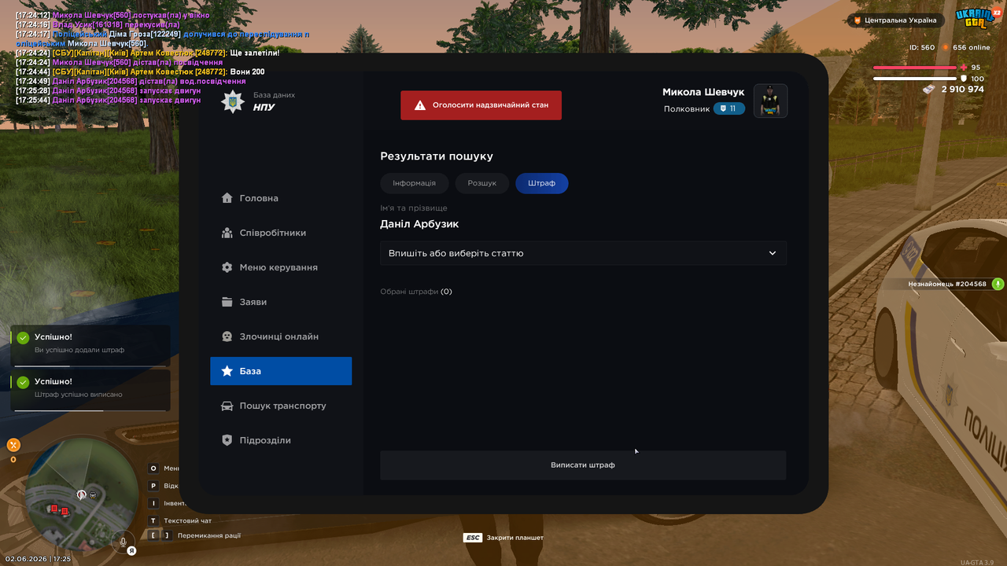Click the name Даніл Арбузик
This screenshot has width=1007, height=566.
[x=419, y=224]
